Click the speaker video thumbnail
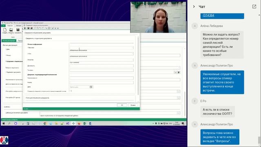The height and width of the screenshot is (147, 261). click(158, 17)
